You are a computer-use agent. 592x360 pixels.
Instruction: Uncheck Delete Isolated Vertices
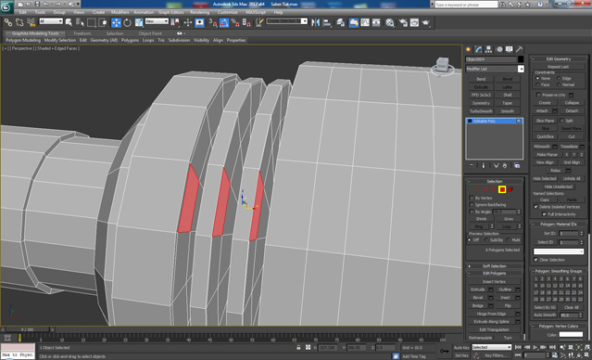pos(535,207)
